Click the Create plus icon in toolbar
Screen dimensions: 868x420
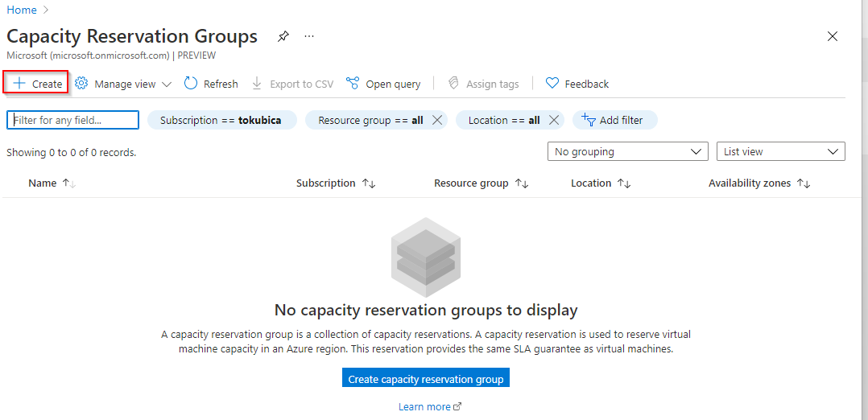(x=19, y=84)
